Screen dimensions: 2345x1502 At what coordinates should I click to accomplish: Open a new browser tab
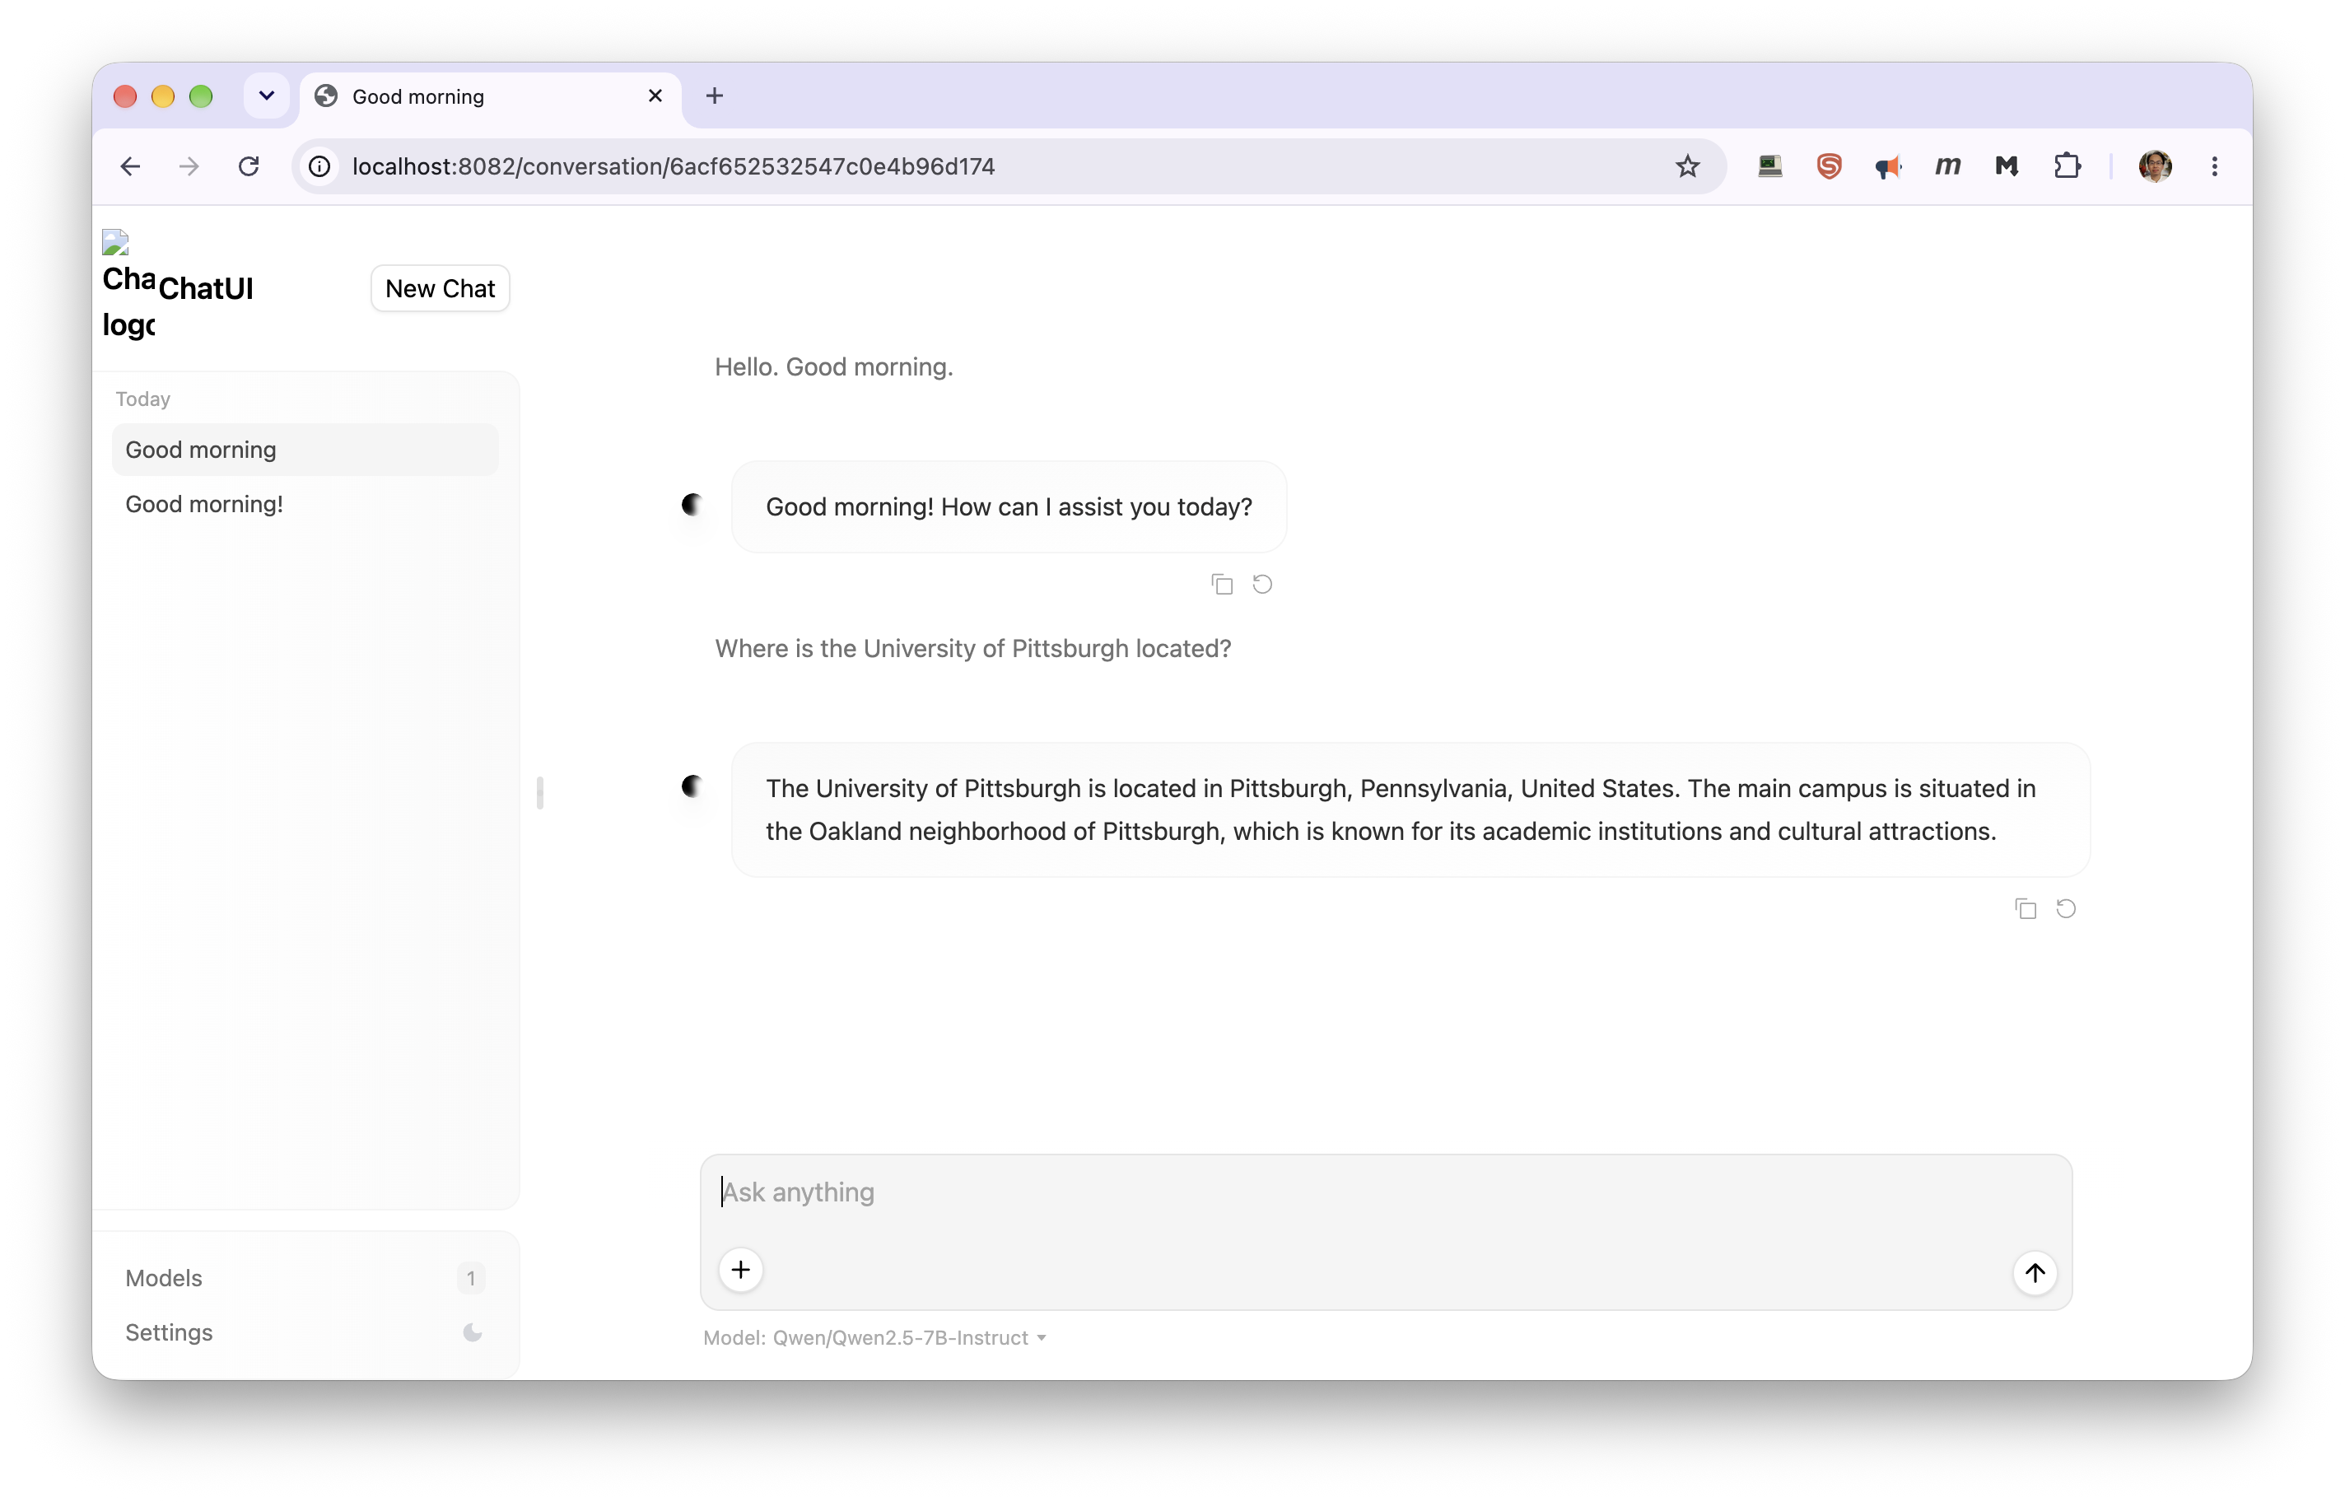click(715, 96)
